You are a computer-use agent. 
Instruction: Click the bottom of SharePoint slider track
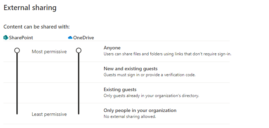17,113
